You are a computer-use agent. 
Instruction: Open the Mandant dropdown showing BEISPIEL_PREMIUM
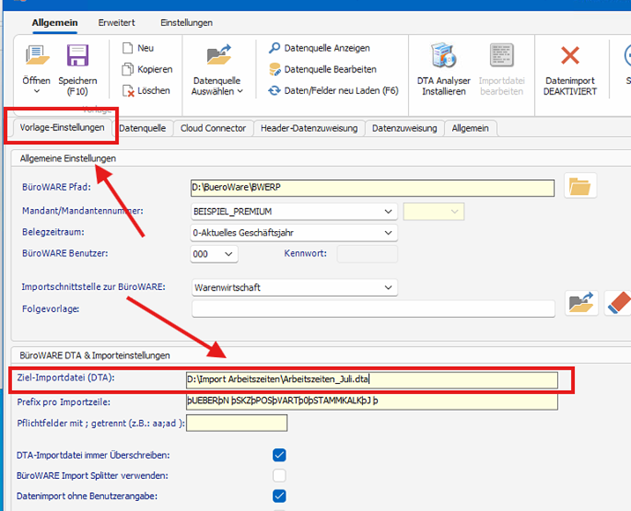294,211
